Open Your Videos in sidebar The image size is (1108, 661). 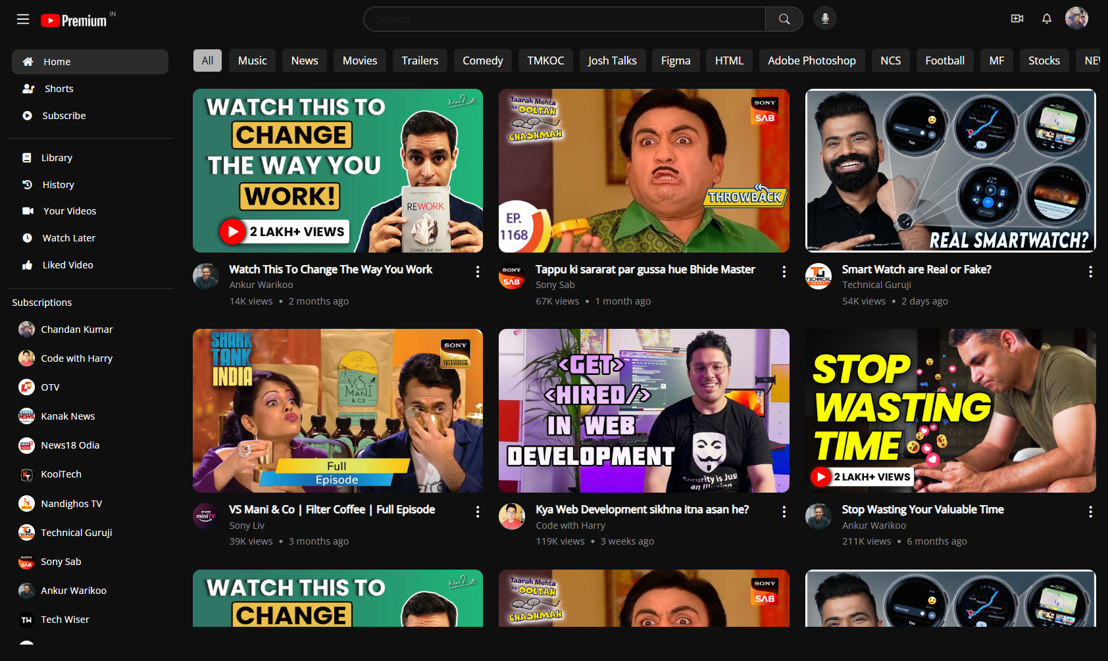[x=90, y=211]
